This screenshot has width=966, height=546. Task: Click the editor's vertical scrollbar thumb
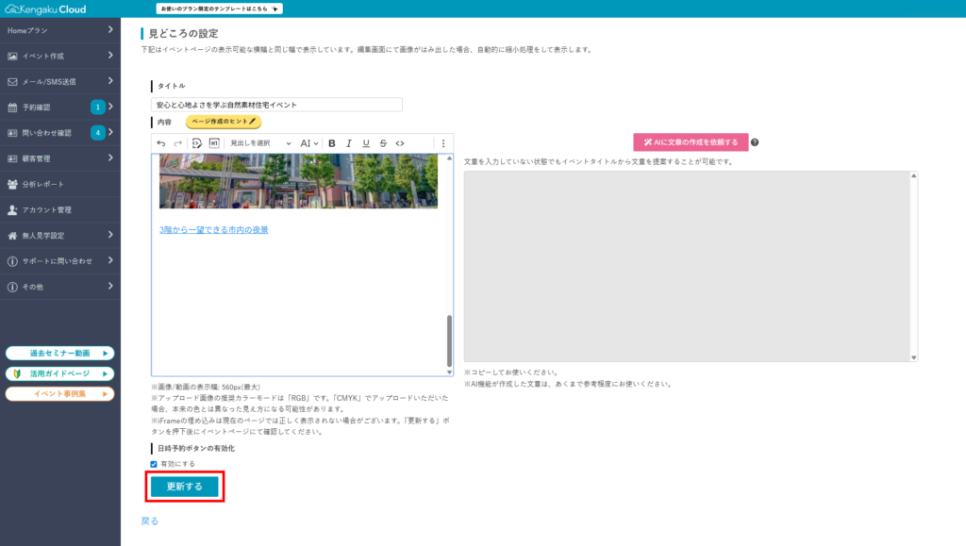(449, 340)
